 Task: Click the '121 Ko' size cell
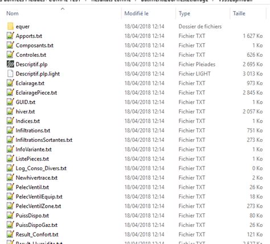coord(255,234)
